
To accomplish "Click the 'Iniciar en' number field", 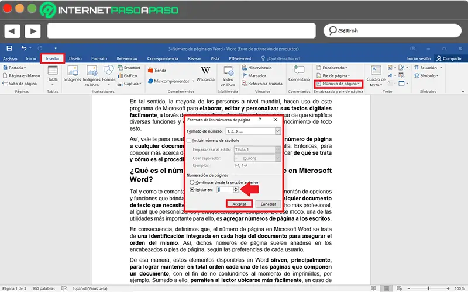I will [x=225, y=189].
